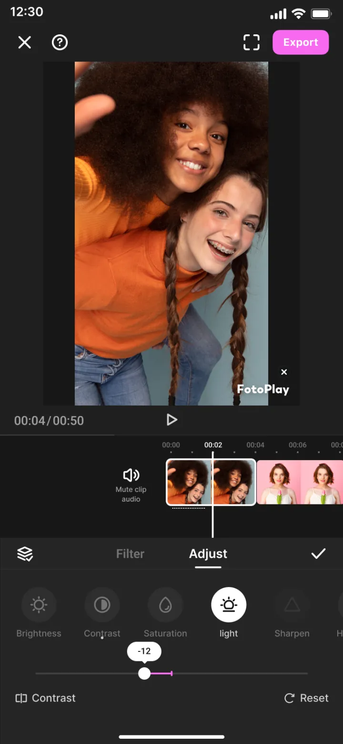Select the Contrast adjustment icon

point(102,605)
